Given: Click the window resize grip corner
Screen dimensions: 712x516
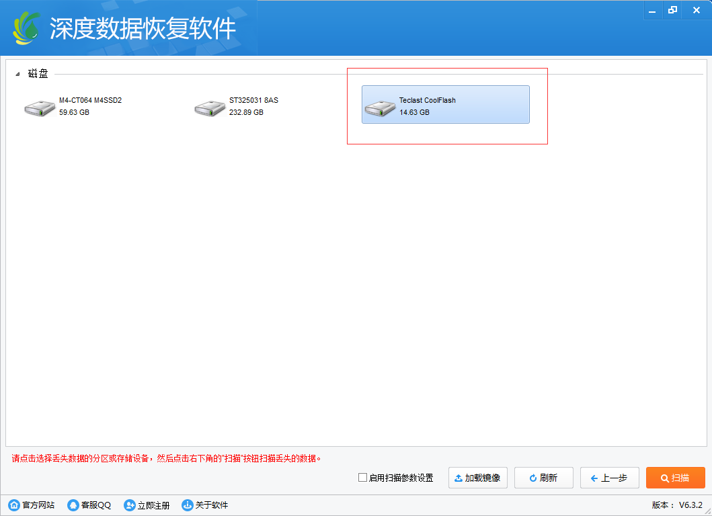Looking at the screenshot, I should click(x=707, y=511).
